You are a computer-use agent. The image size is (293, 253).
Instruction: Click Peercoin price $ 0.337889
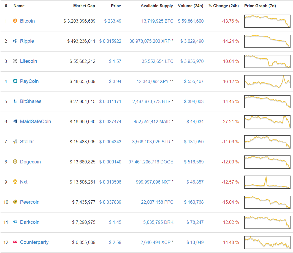110,202
